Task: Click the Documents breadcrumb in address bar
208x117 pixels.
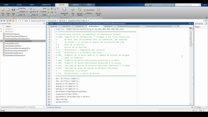Action: click(52, 21)
